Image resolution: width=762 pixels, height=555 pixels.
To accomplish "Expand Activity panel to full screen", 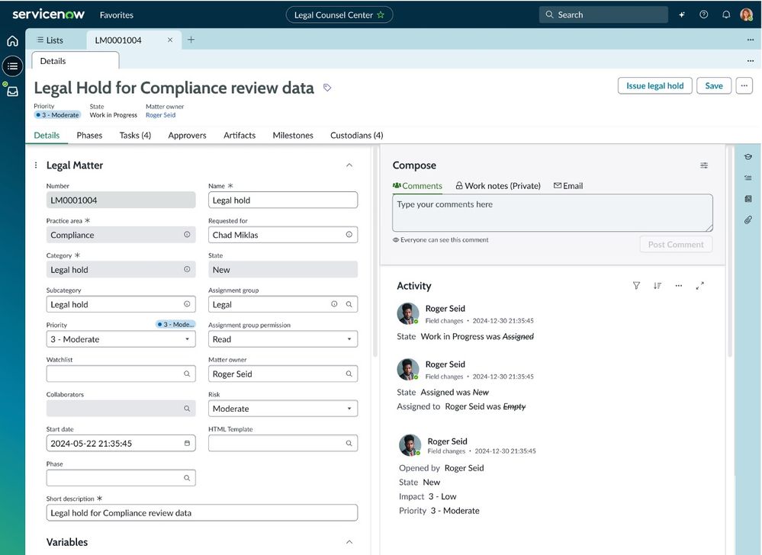I will click(699, 286).
